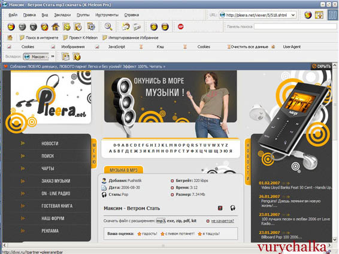Click the Панель поиска input field

295,26
